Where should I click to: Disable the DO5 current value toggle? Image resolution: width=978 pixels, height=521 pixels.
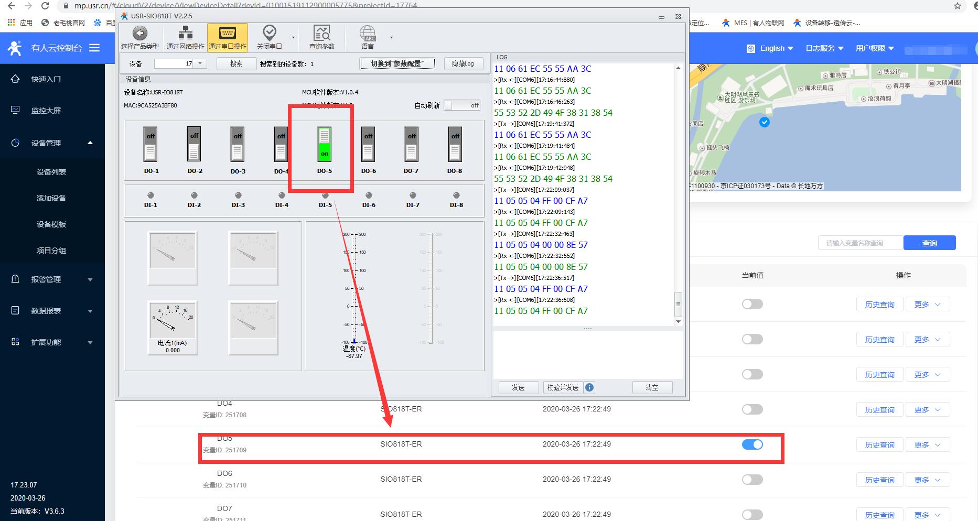click(x=752, y=444)
